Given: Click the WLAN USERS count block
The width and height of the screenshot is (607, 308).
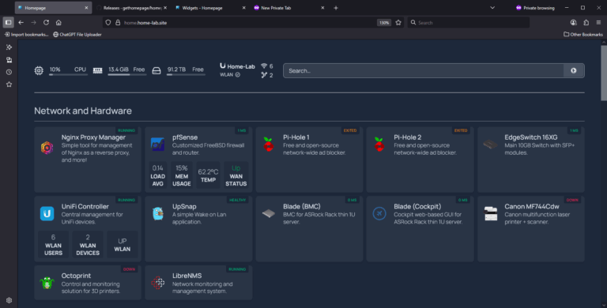Looking at the screenshot, I should (53, 245).
